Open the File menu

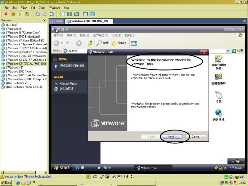[7, 8]
